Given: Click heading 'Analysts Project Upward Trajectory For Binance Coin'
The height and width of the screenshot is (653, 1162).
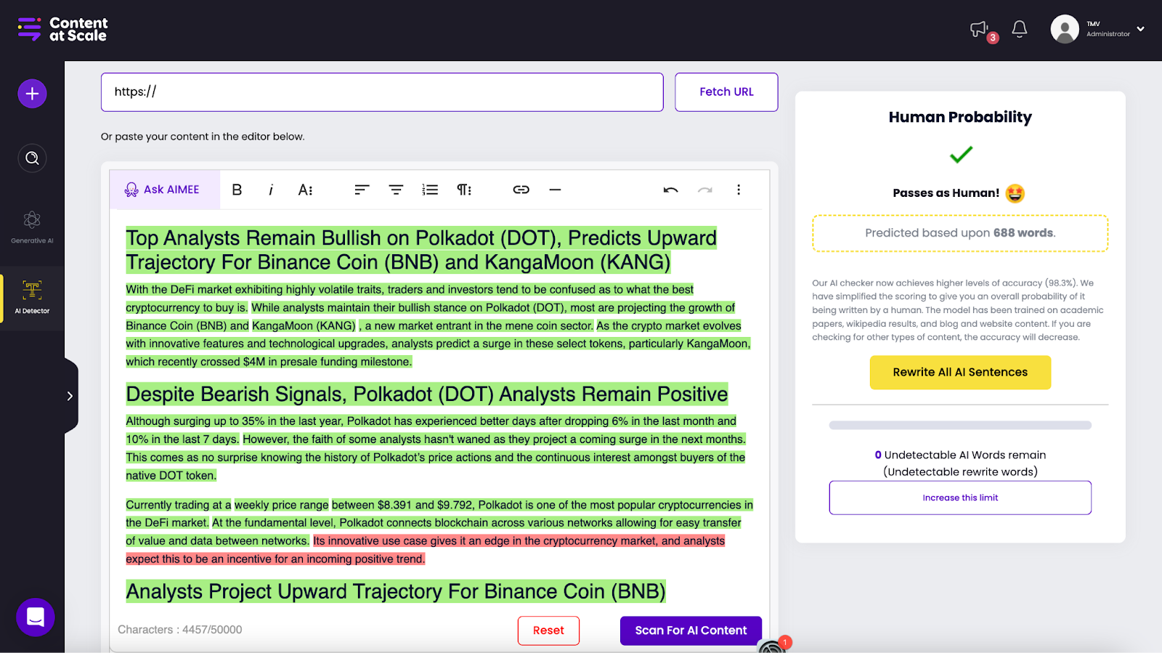Looking at the screenshot, I should [396, 591].
